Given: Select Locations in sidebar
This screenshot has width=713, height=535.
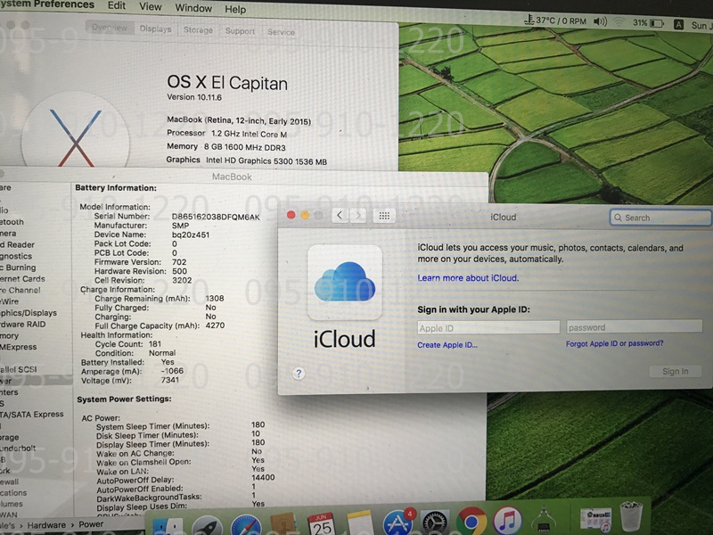Looking at the screenshot, I should (x=13, y=493).
